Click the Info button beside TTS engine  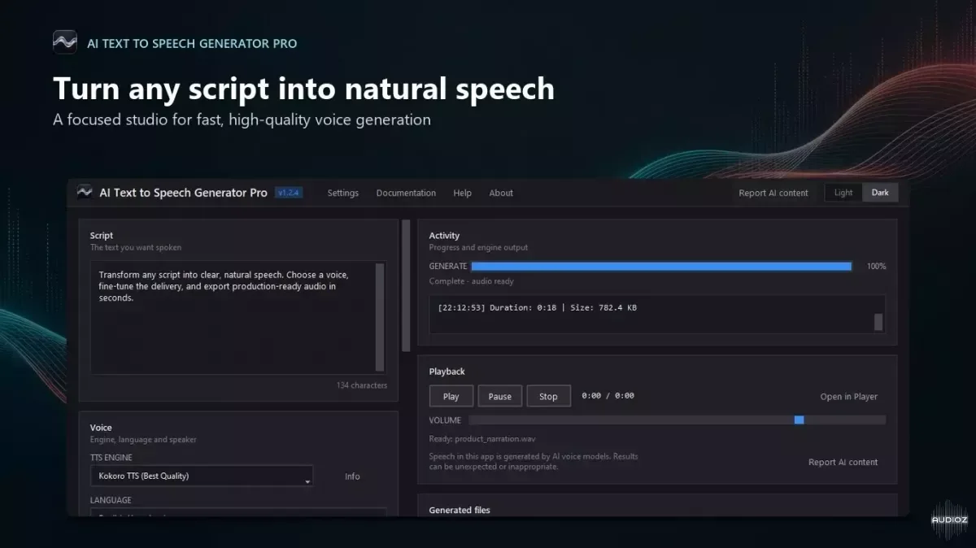click(352, 476)
